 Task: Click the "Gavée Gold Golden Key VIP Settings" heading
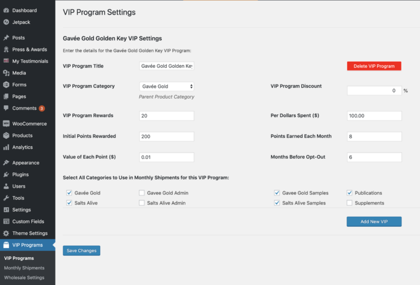(112, 38)
